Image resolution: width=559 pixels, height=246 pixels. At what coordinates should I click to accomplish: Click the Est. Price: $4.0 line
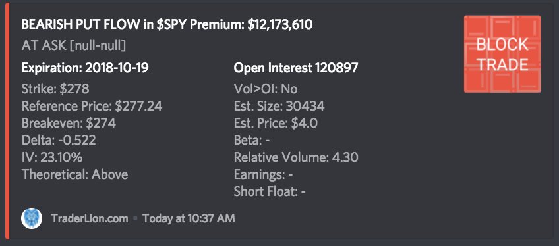[x=276, y=123]
